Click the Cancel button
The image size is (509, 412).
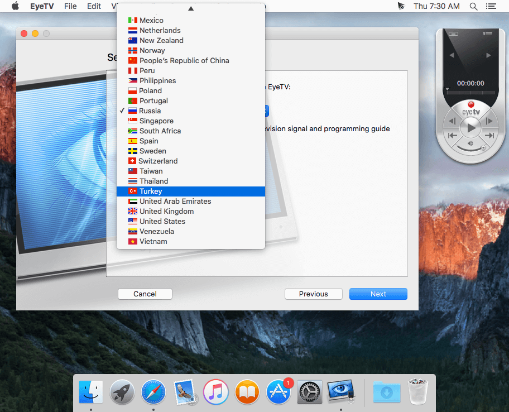(x=145, y=294)
